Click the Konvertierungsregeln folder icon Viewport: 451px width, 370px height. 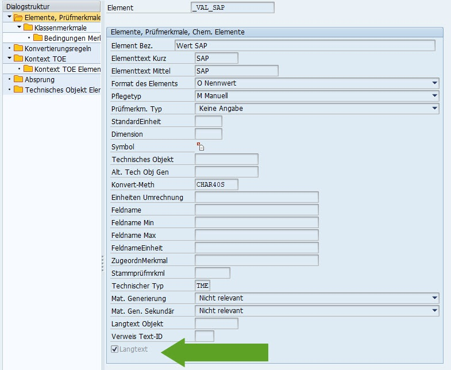point(18,48)
